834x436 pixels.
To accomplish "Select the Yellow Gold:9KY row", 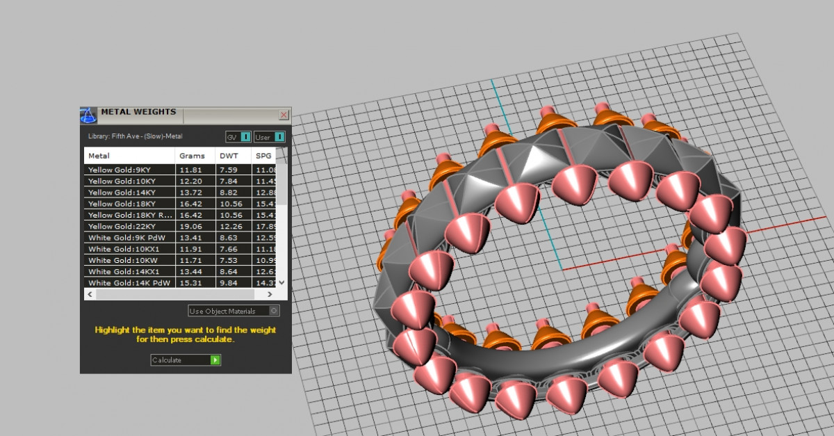I will 129,170.
